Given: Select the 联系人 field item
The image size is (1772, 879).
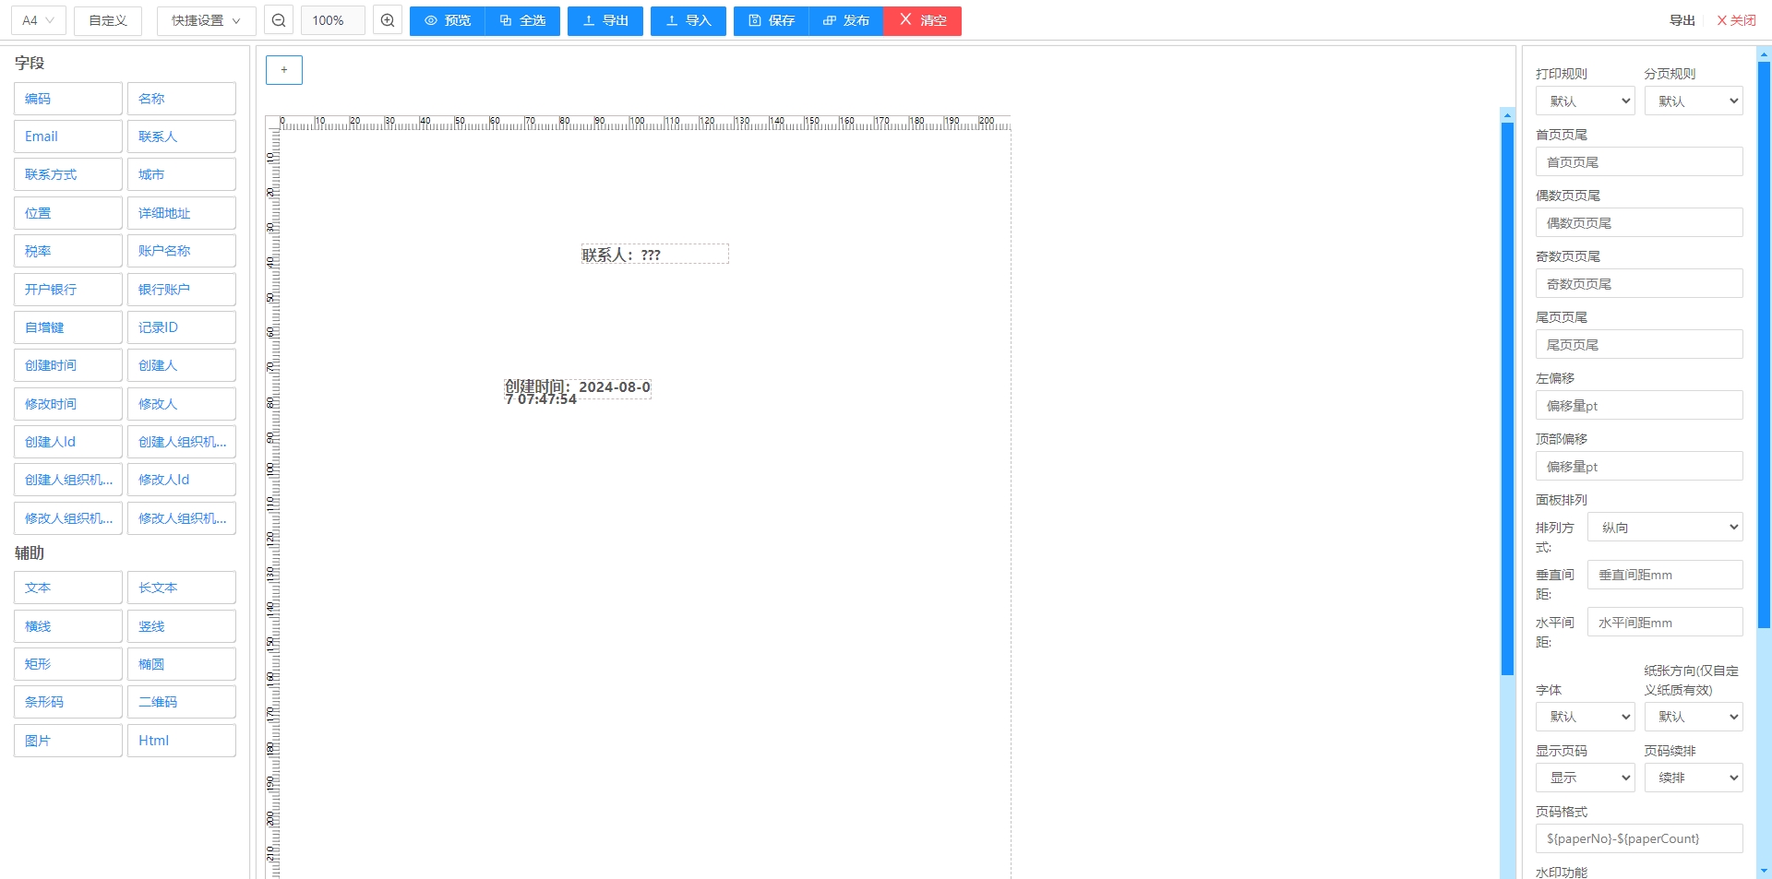Looking at the screenshot, I should pos(182,137).
